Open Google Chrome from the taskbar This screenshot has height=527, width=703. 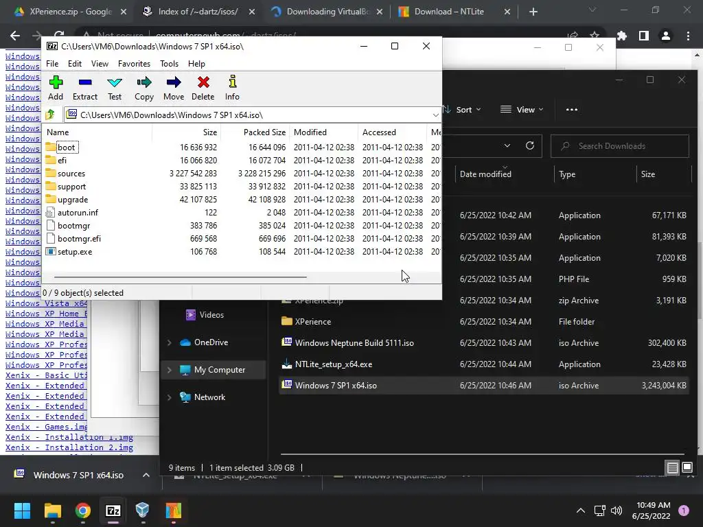coord(83,511)
